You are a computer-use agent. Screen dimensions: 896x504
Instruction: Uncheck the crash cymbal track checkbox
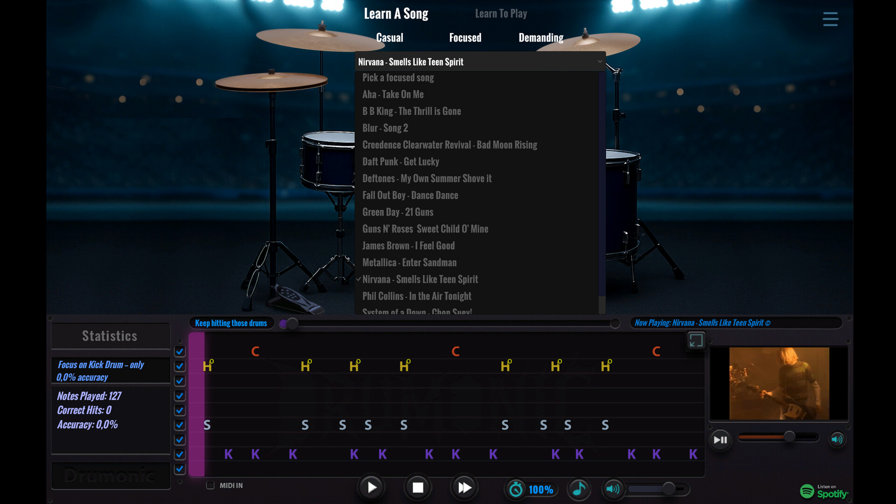[x=180, y=351]
